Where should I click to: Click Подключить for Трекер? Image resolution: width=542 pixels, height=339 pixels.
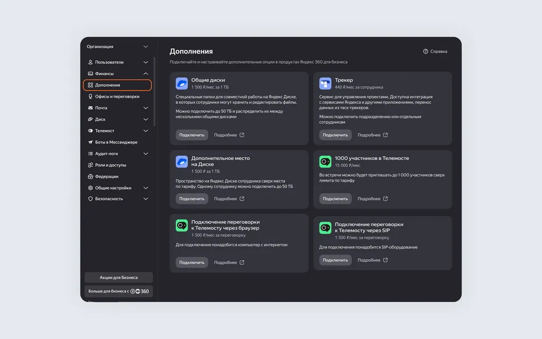click(335, 135)
